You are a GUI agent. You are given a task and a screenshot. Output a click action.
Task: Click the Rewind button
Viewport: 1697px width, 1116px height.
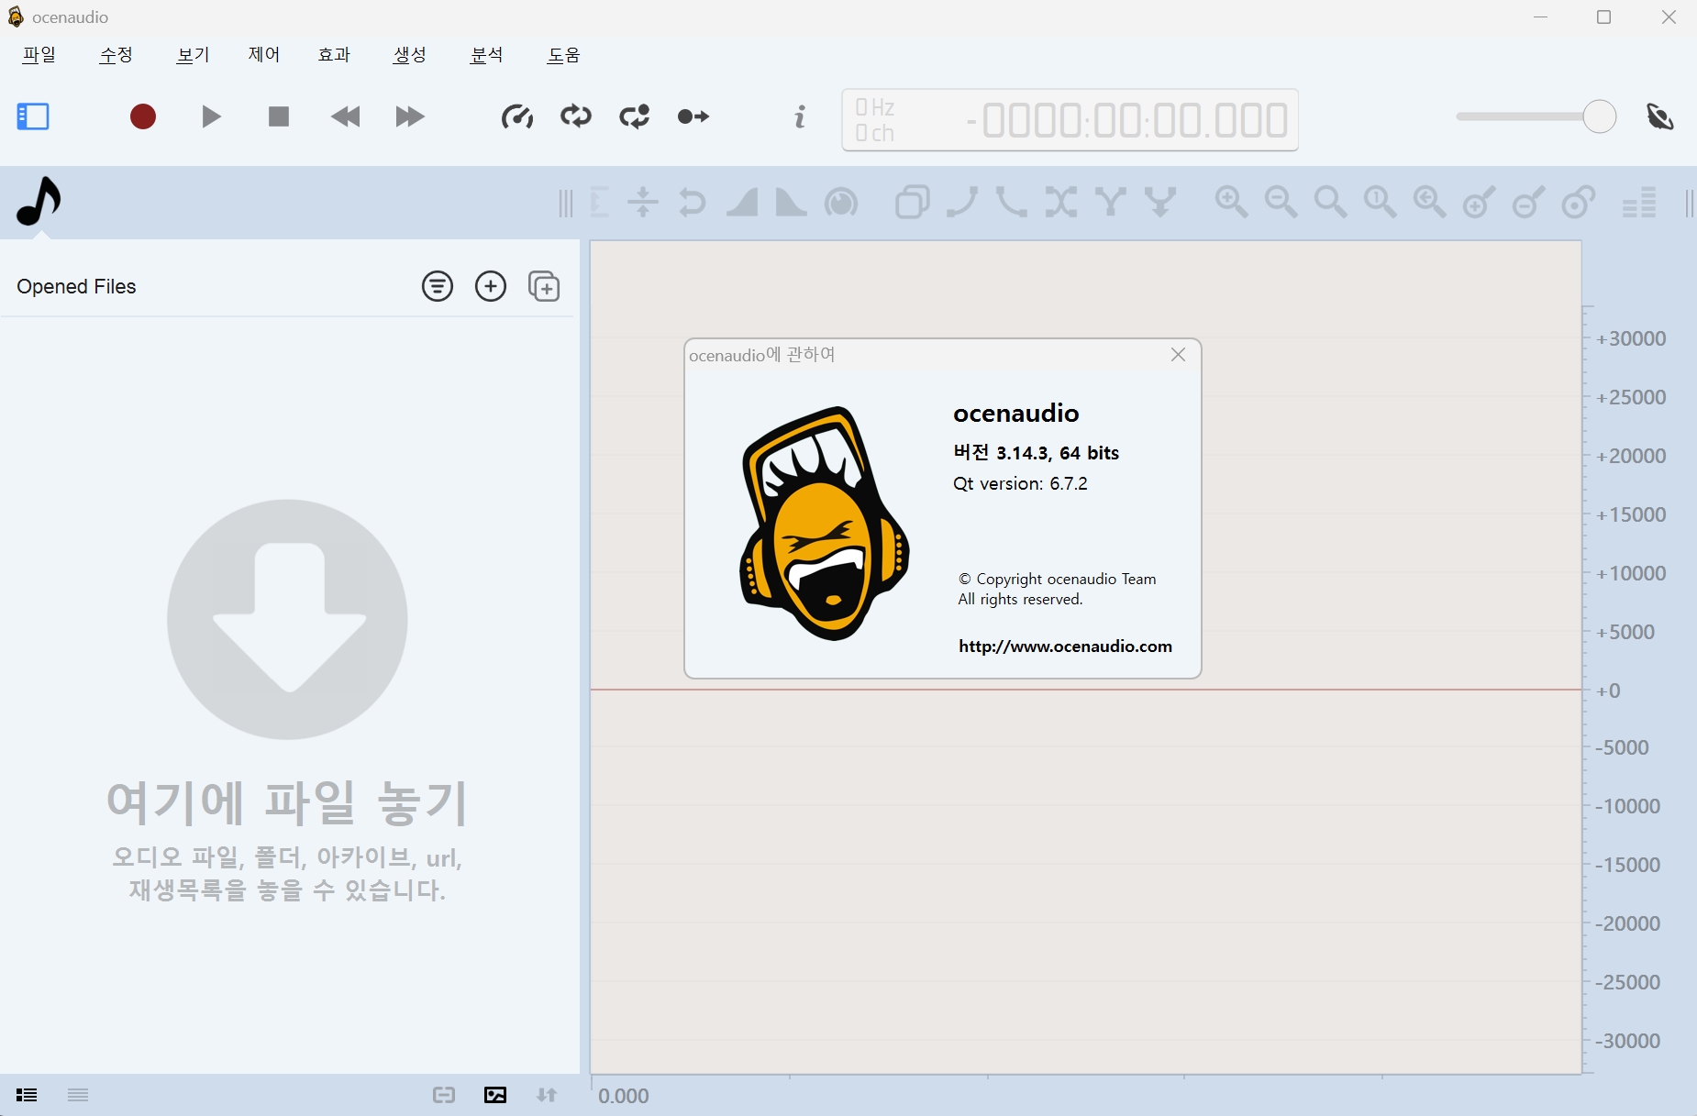[346, 116]
